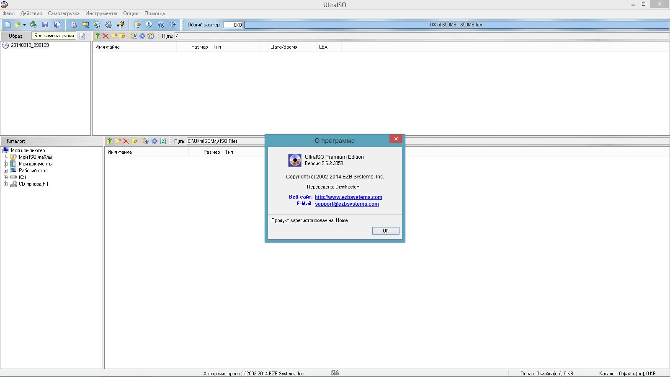Sort by Дата/Время column in image pane

click(x=292, y=47)
